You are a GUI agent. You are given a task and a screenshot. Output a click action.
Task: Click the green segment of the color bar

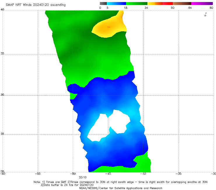[137, 4]
